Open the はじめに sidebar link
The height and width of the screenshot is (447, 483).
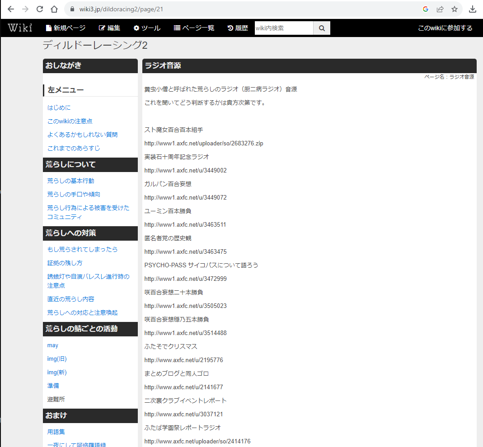point(59,107)
